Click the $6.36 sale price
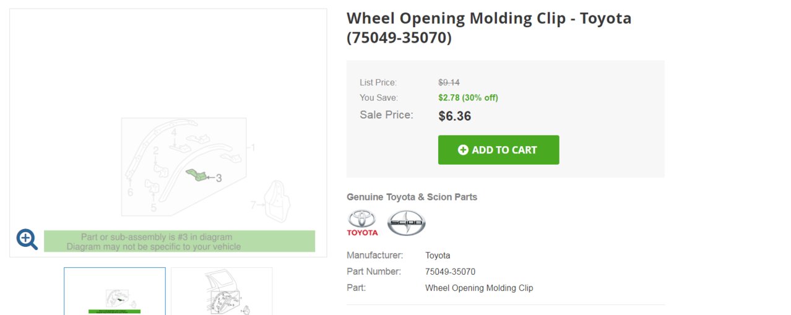This screenshot has height=315, width=791. [x=454, y=116]
